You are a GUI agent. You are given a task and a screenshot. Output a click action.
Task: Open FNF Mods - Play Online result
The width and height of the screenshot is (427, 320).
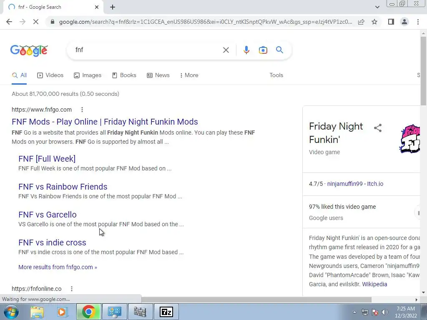click(105, 122)
